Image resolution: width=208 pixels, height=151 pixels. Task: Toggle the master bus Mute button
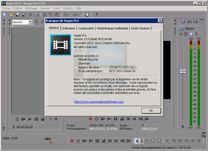click(x=191, y=34)
